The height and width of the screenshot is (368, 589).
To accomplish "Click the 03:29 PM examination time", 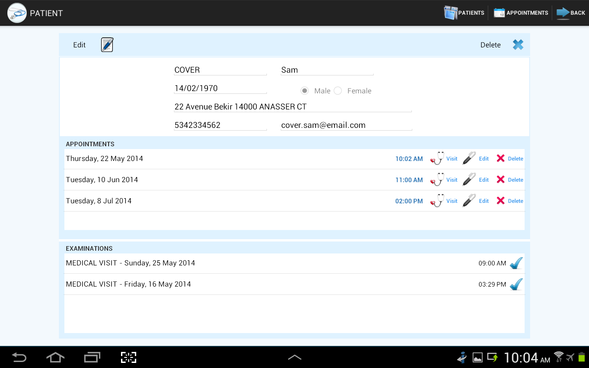I will point(492,285).
